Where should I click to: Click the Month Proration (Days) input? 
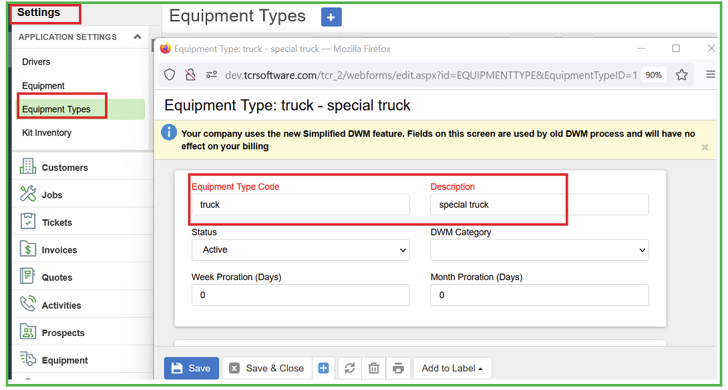pyautogui.click(x=540, y=295)
